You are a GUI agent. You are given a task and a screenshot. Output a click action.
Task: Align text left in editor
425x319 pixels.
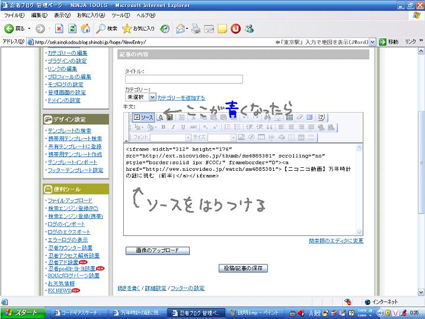pyautogui.click(x=282, y=127)
